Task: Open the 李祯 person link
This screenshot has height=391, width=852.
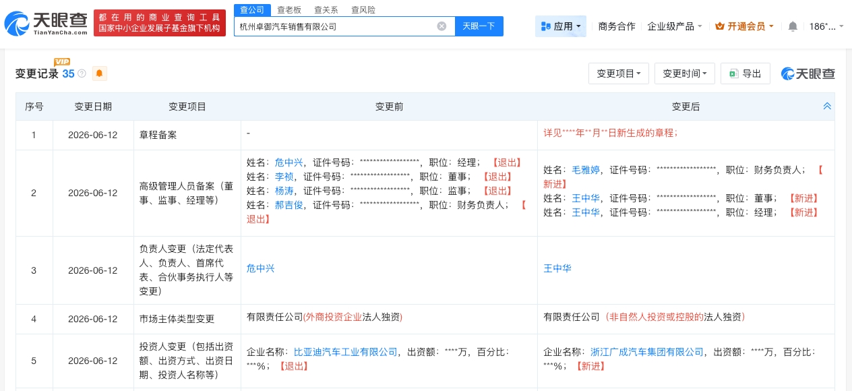Action: (284, 177)
